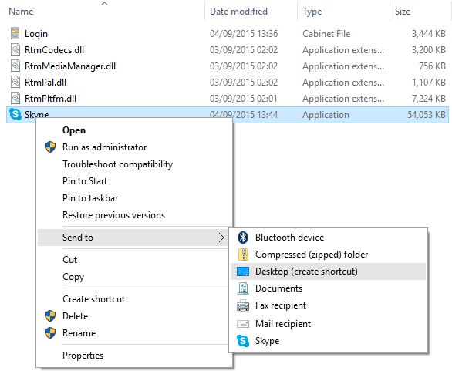Open Properties of the Skype file
This screenshot has height=371, width=452.
click(83, 355)
